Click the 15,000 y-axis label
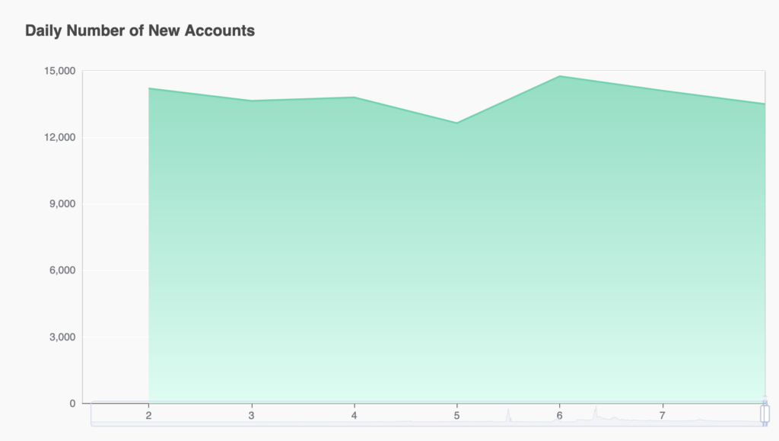The width and height of the screenshot is (779, 441). [x=59, y=71]
